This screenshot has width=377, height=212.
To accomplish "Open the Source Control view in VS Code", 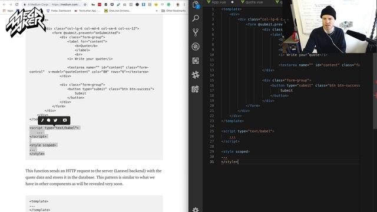I will click(196, 32).
